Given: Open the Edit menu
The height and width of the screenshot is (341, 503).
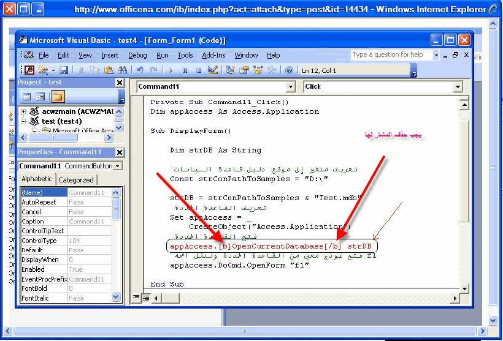Looking at the screenshot, I should [63, 55].
